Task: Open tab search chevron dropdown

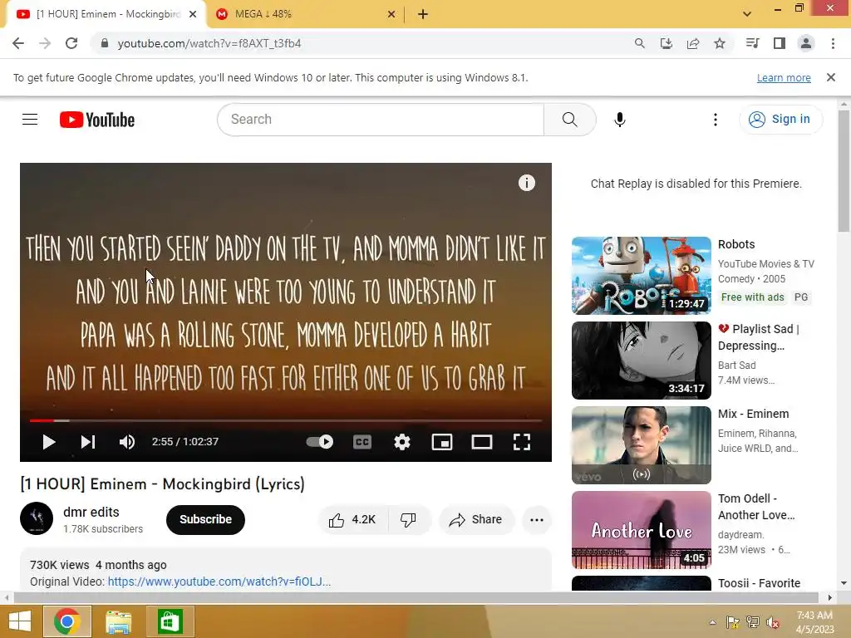Action: pyautogui.click(x=747, y=14)
